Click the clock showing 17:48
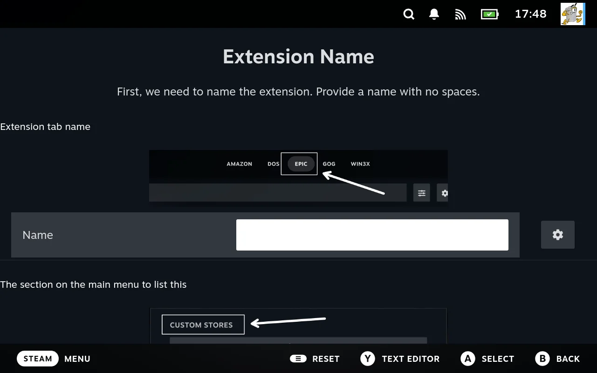The height and width of the screenshot is (373, 597). click(530, 14)
